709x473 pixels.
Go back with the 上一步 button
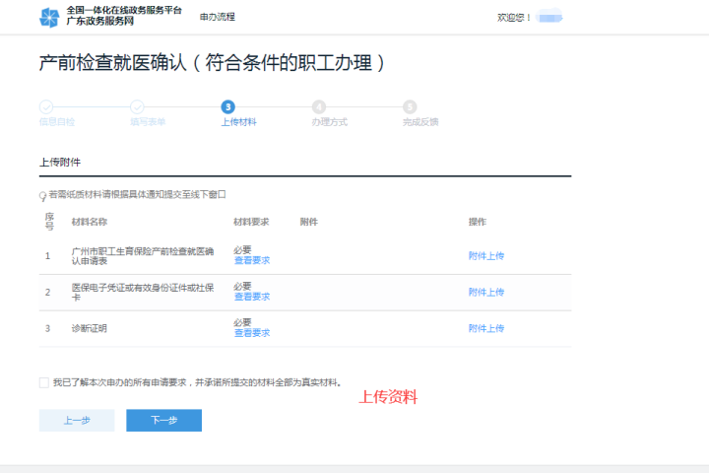click(77, 420)
